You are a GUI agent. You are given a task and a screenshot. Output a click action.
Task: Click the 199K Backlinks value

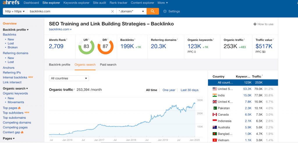point(127,46)
